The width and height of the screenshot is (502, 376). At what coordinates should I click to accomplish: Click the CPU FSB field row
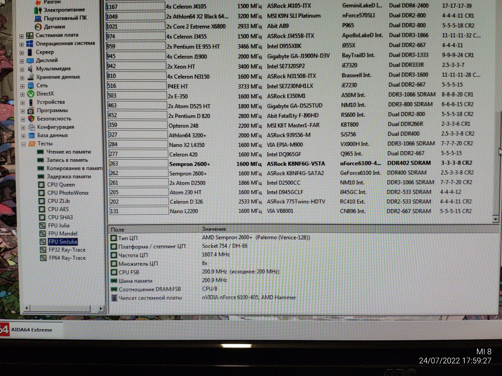coord(195,272)
